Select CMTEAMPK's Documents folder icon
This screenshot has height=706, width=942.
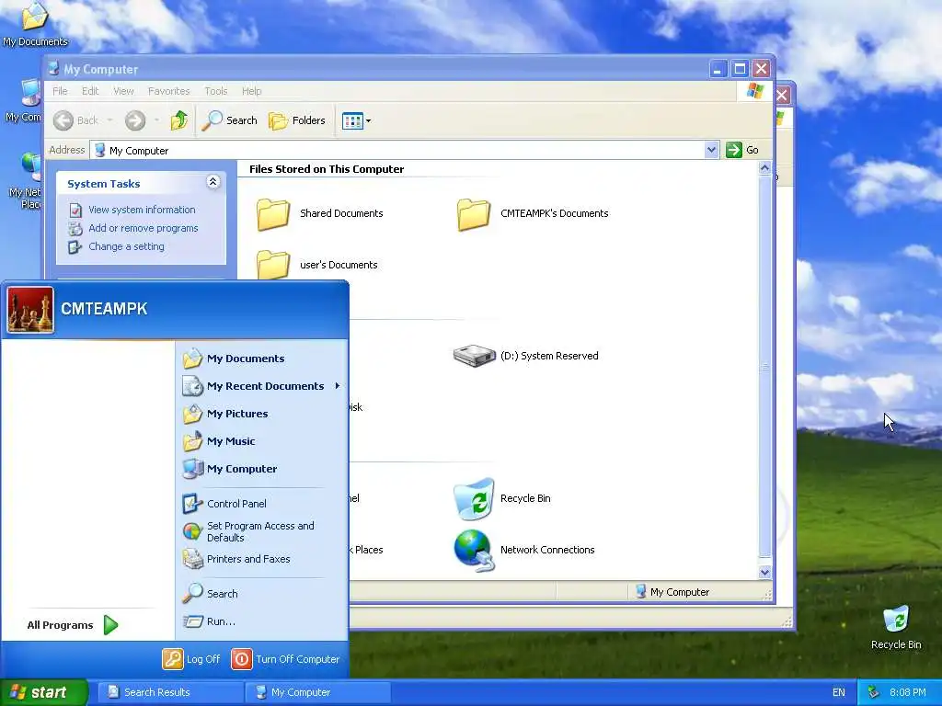tap(474, 214)
